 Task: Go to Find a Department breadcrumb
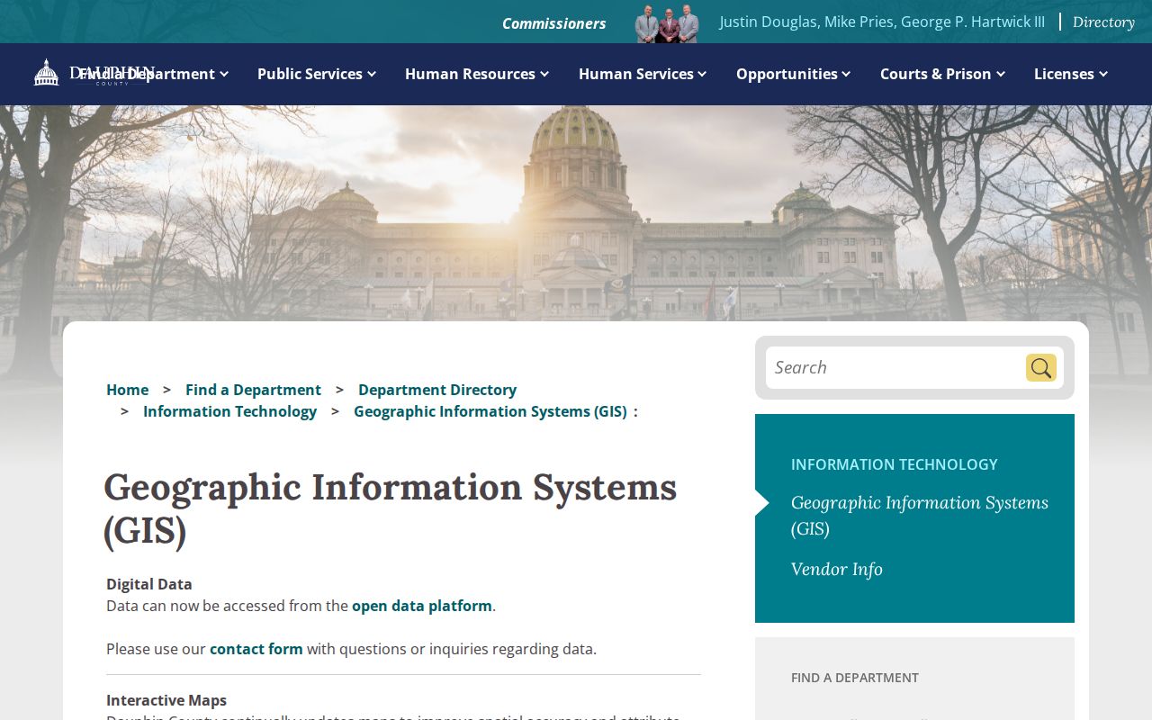coord(253,390)
